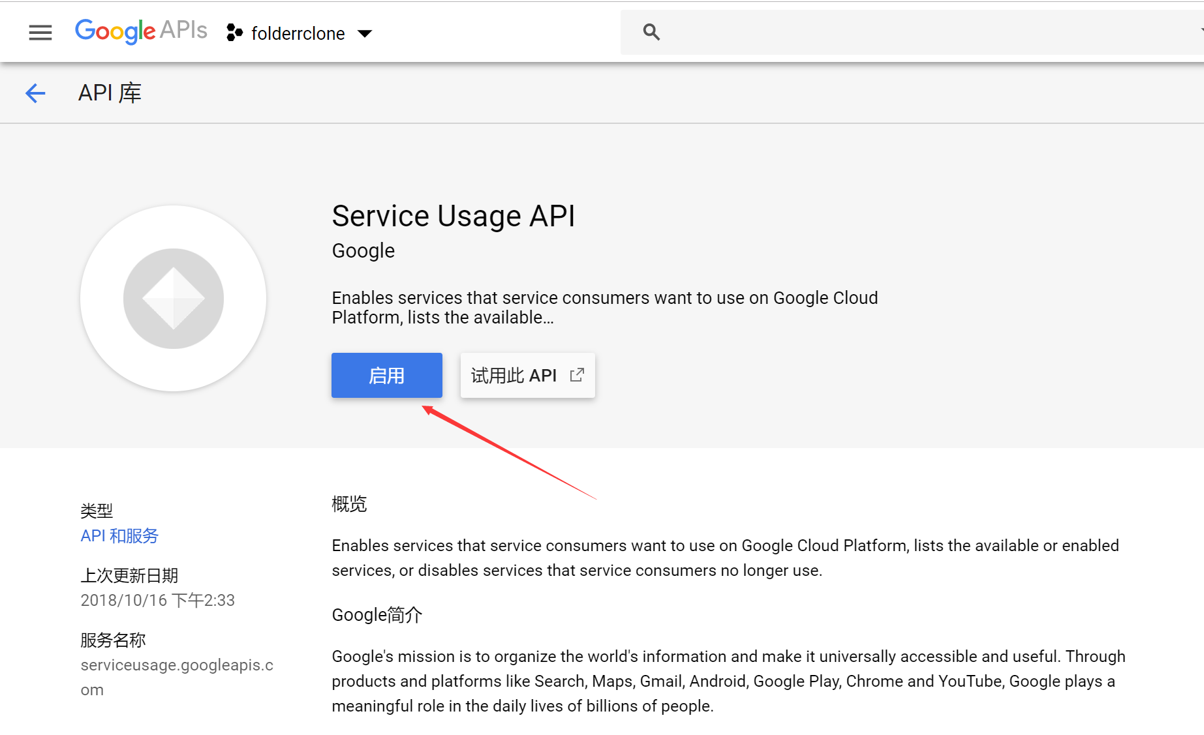This screenshot has width=1204, height=735.
Task: Click the Service Usage API heading
Action: [454, 216]
